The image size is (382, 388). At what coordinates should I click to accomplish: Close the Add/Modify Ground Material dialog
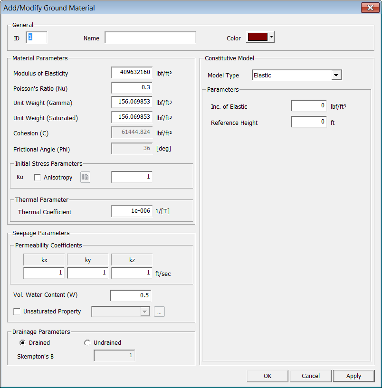(x=369, y=8)
